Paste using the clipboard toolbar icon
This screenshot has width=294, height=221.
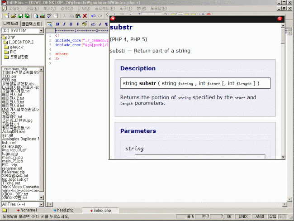pos(77,16)
